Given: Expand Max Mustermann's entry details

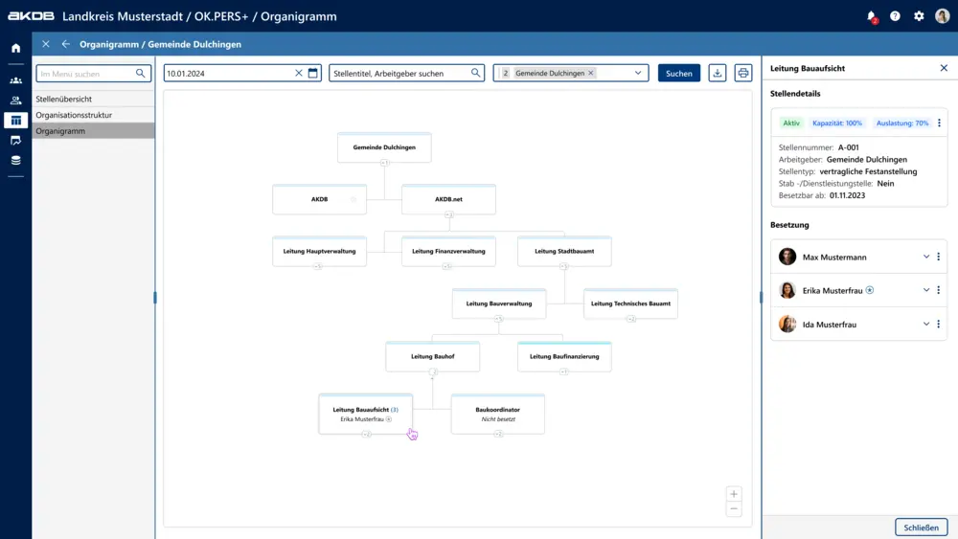Looking at the screenshot, I should [x=925, y=257].
